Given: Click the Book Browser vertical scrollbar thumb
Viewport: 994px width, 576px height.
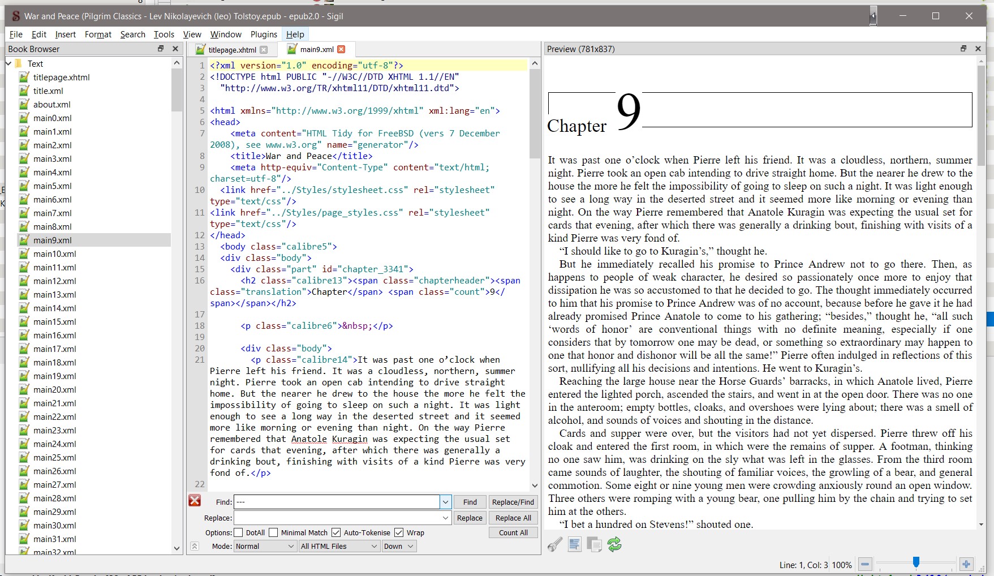Looking at the screenshot, I should click(x=177, y=91).
